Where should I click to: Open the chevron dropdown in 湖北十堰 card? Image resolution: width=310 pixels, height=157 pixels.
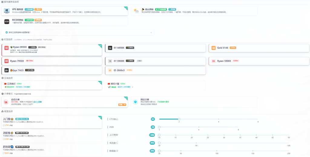point(132,87)
